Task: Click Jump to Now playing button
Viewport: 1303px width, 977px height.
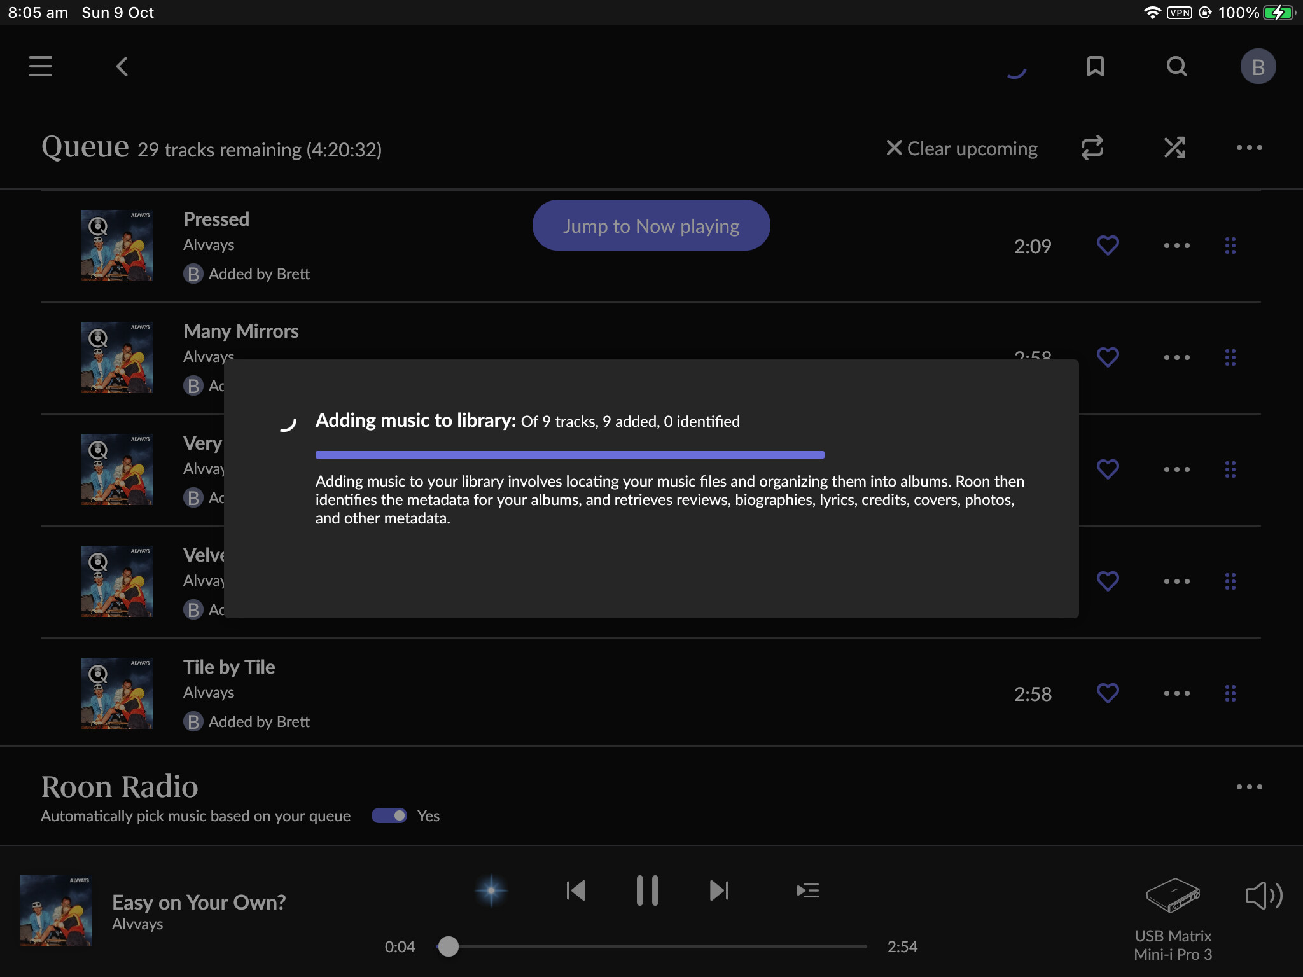Action: [x=651, y=226]
